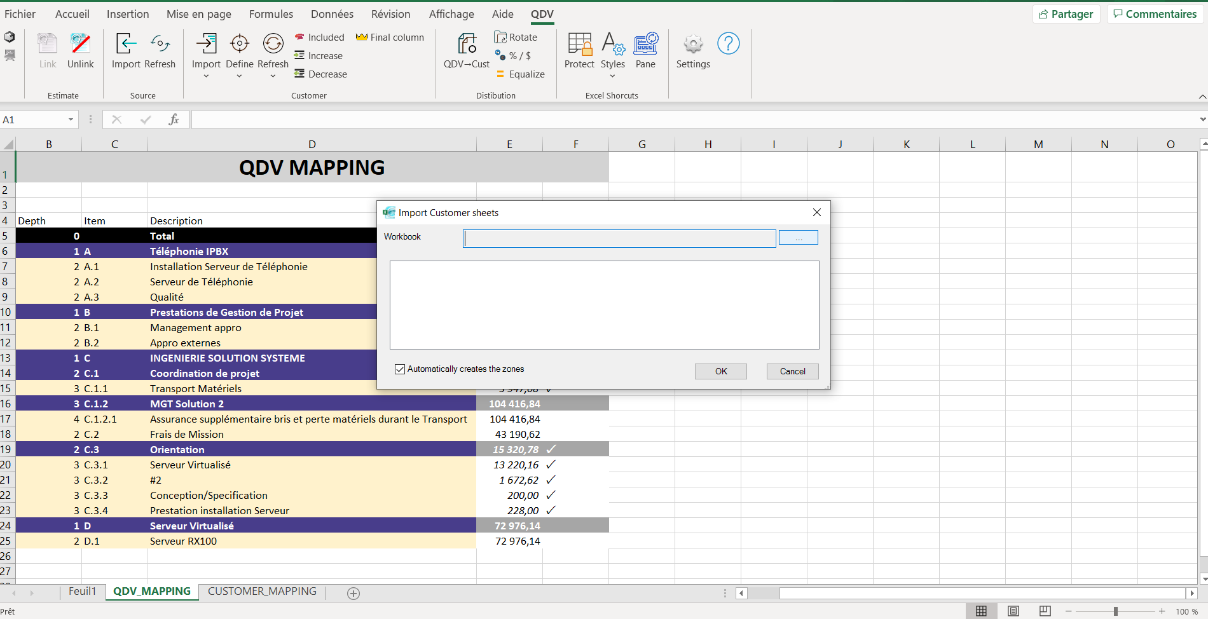Image resolution: width=1208 pixels, height=619 pixels.
Task: Click the vertical scrollbar down arrow
Action: coord(1203,579)
